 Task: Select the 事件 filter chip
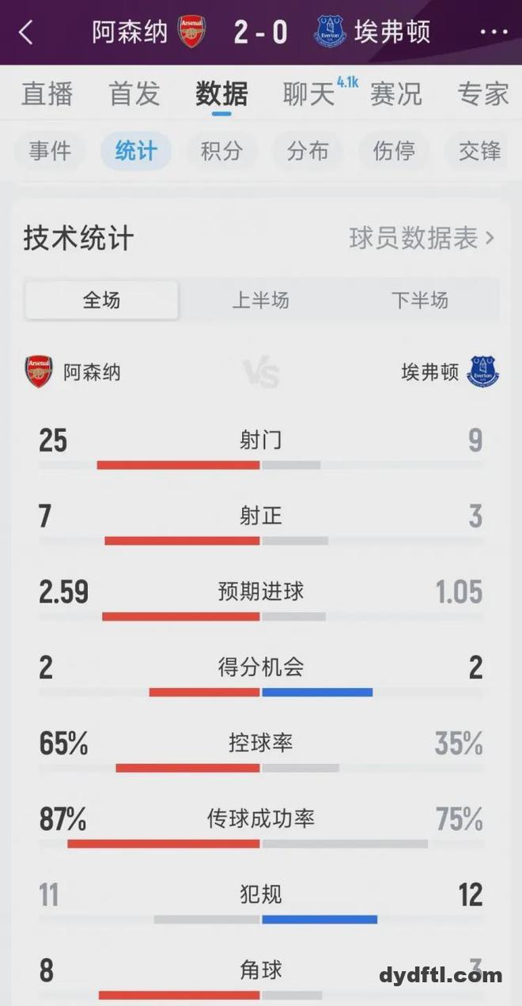pyautogui.click(x=50, y=151)
